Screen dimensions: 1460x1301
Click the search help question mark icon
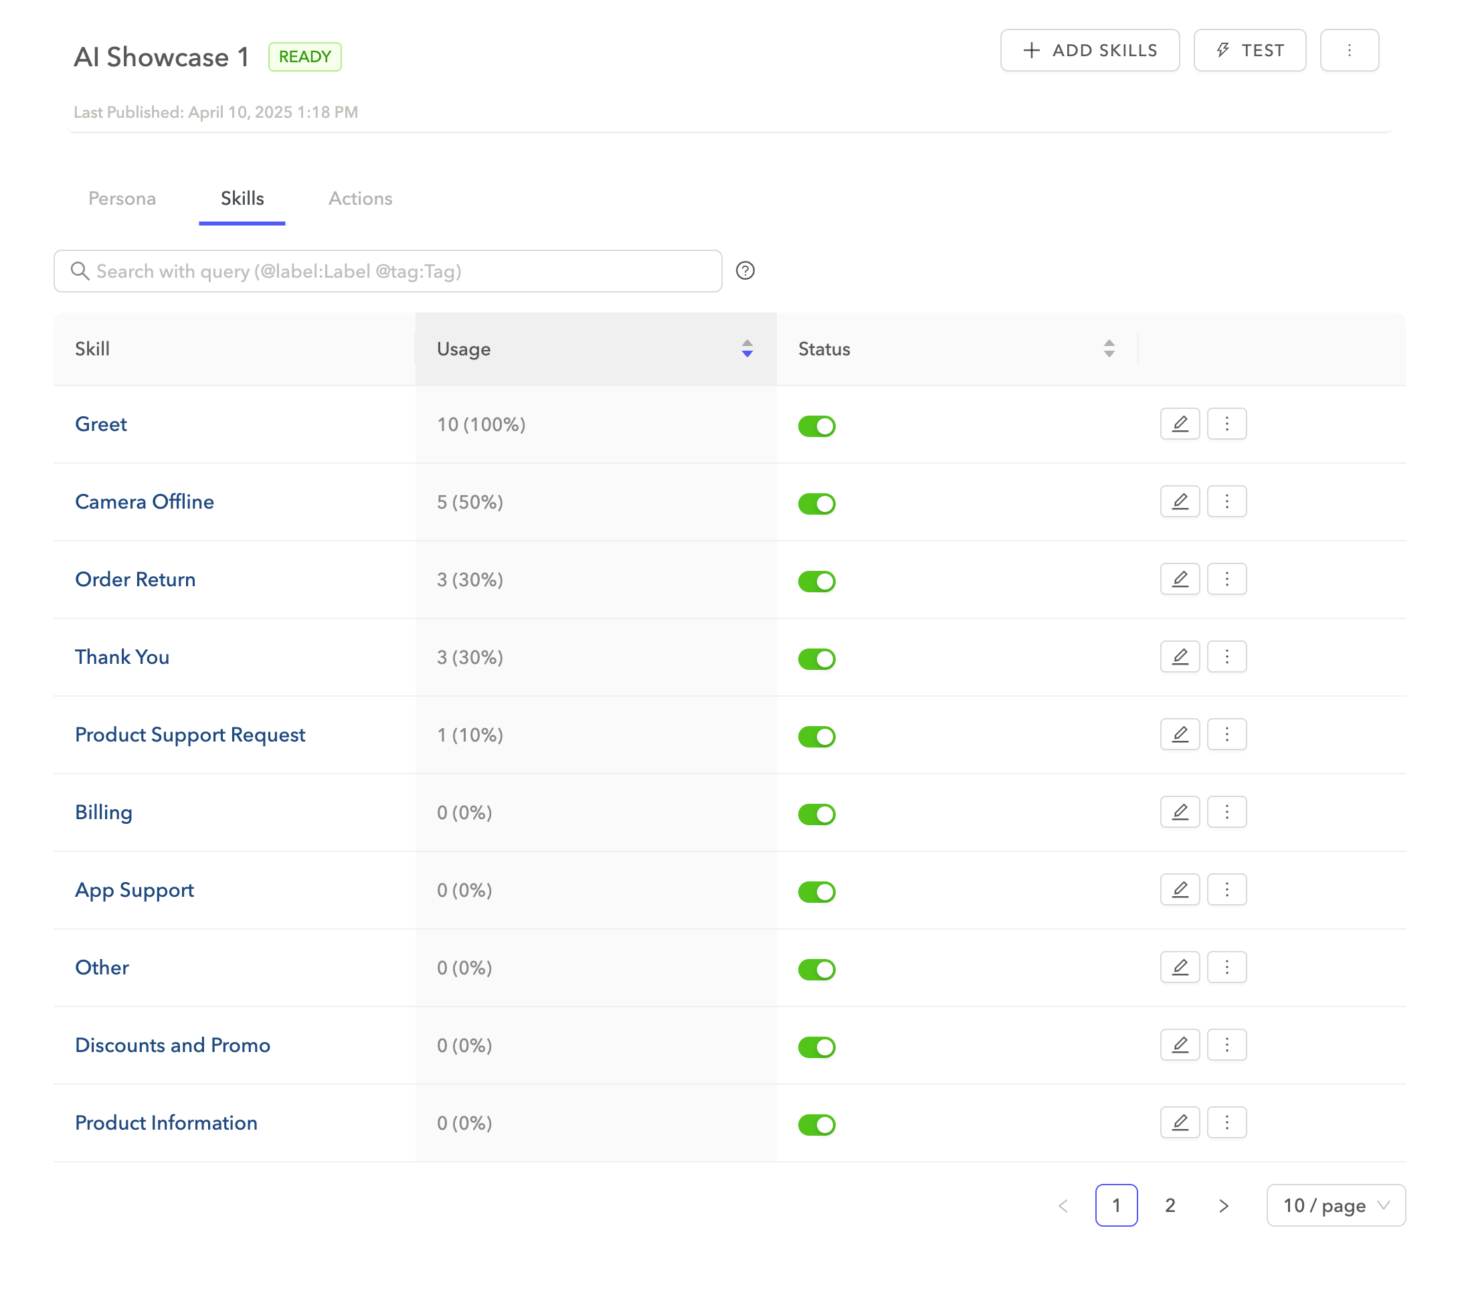745,271
